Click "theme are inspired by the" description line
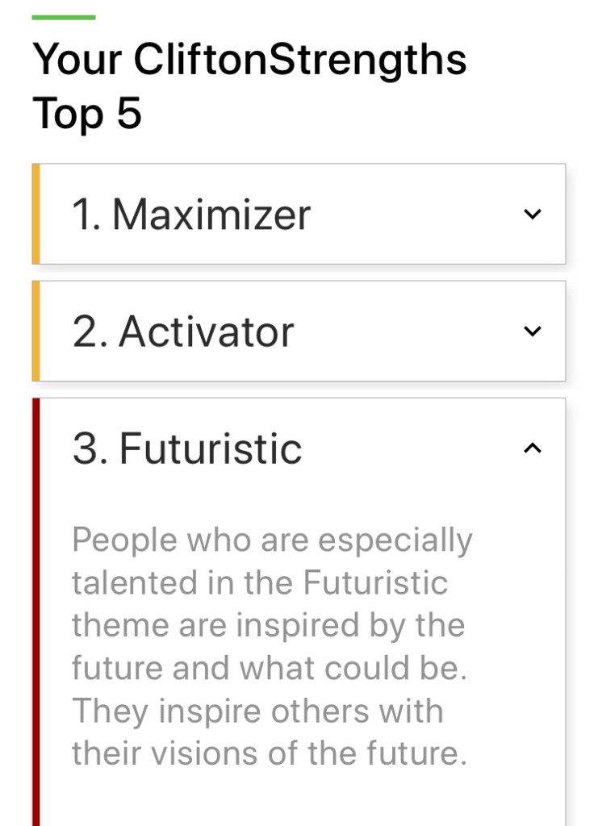Screen dimensions: 598x826 [x=268, y=626]
